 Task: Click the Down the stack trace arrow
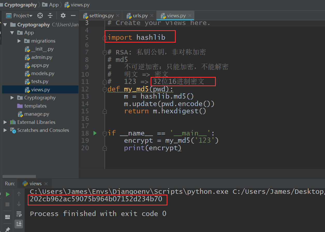19,204
